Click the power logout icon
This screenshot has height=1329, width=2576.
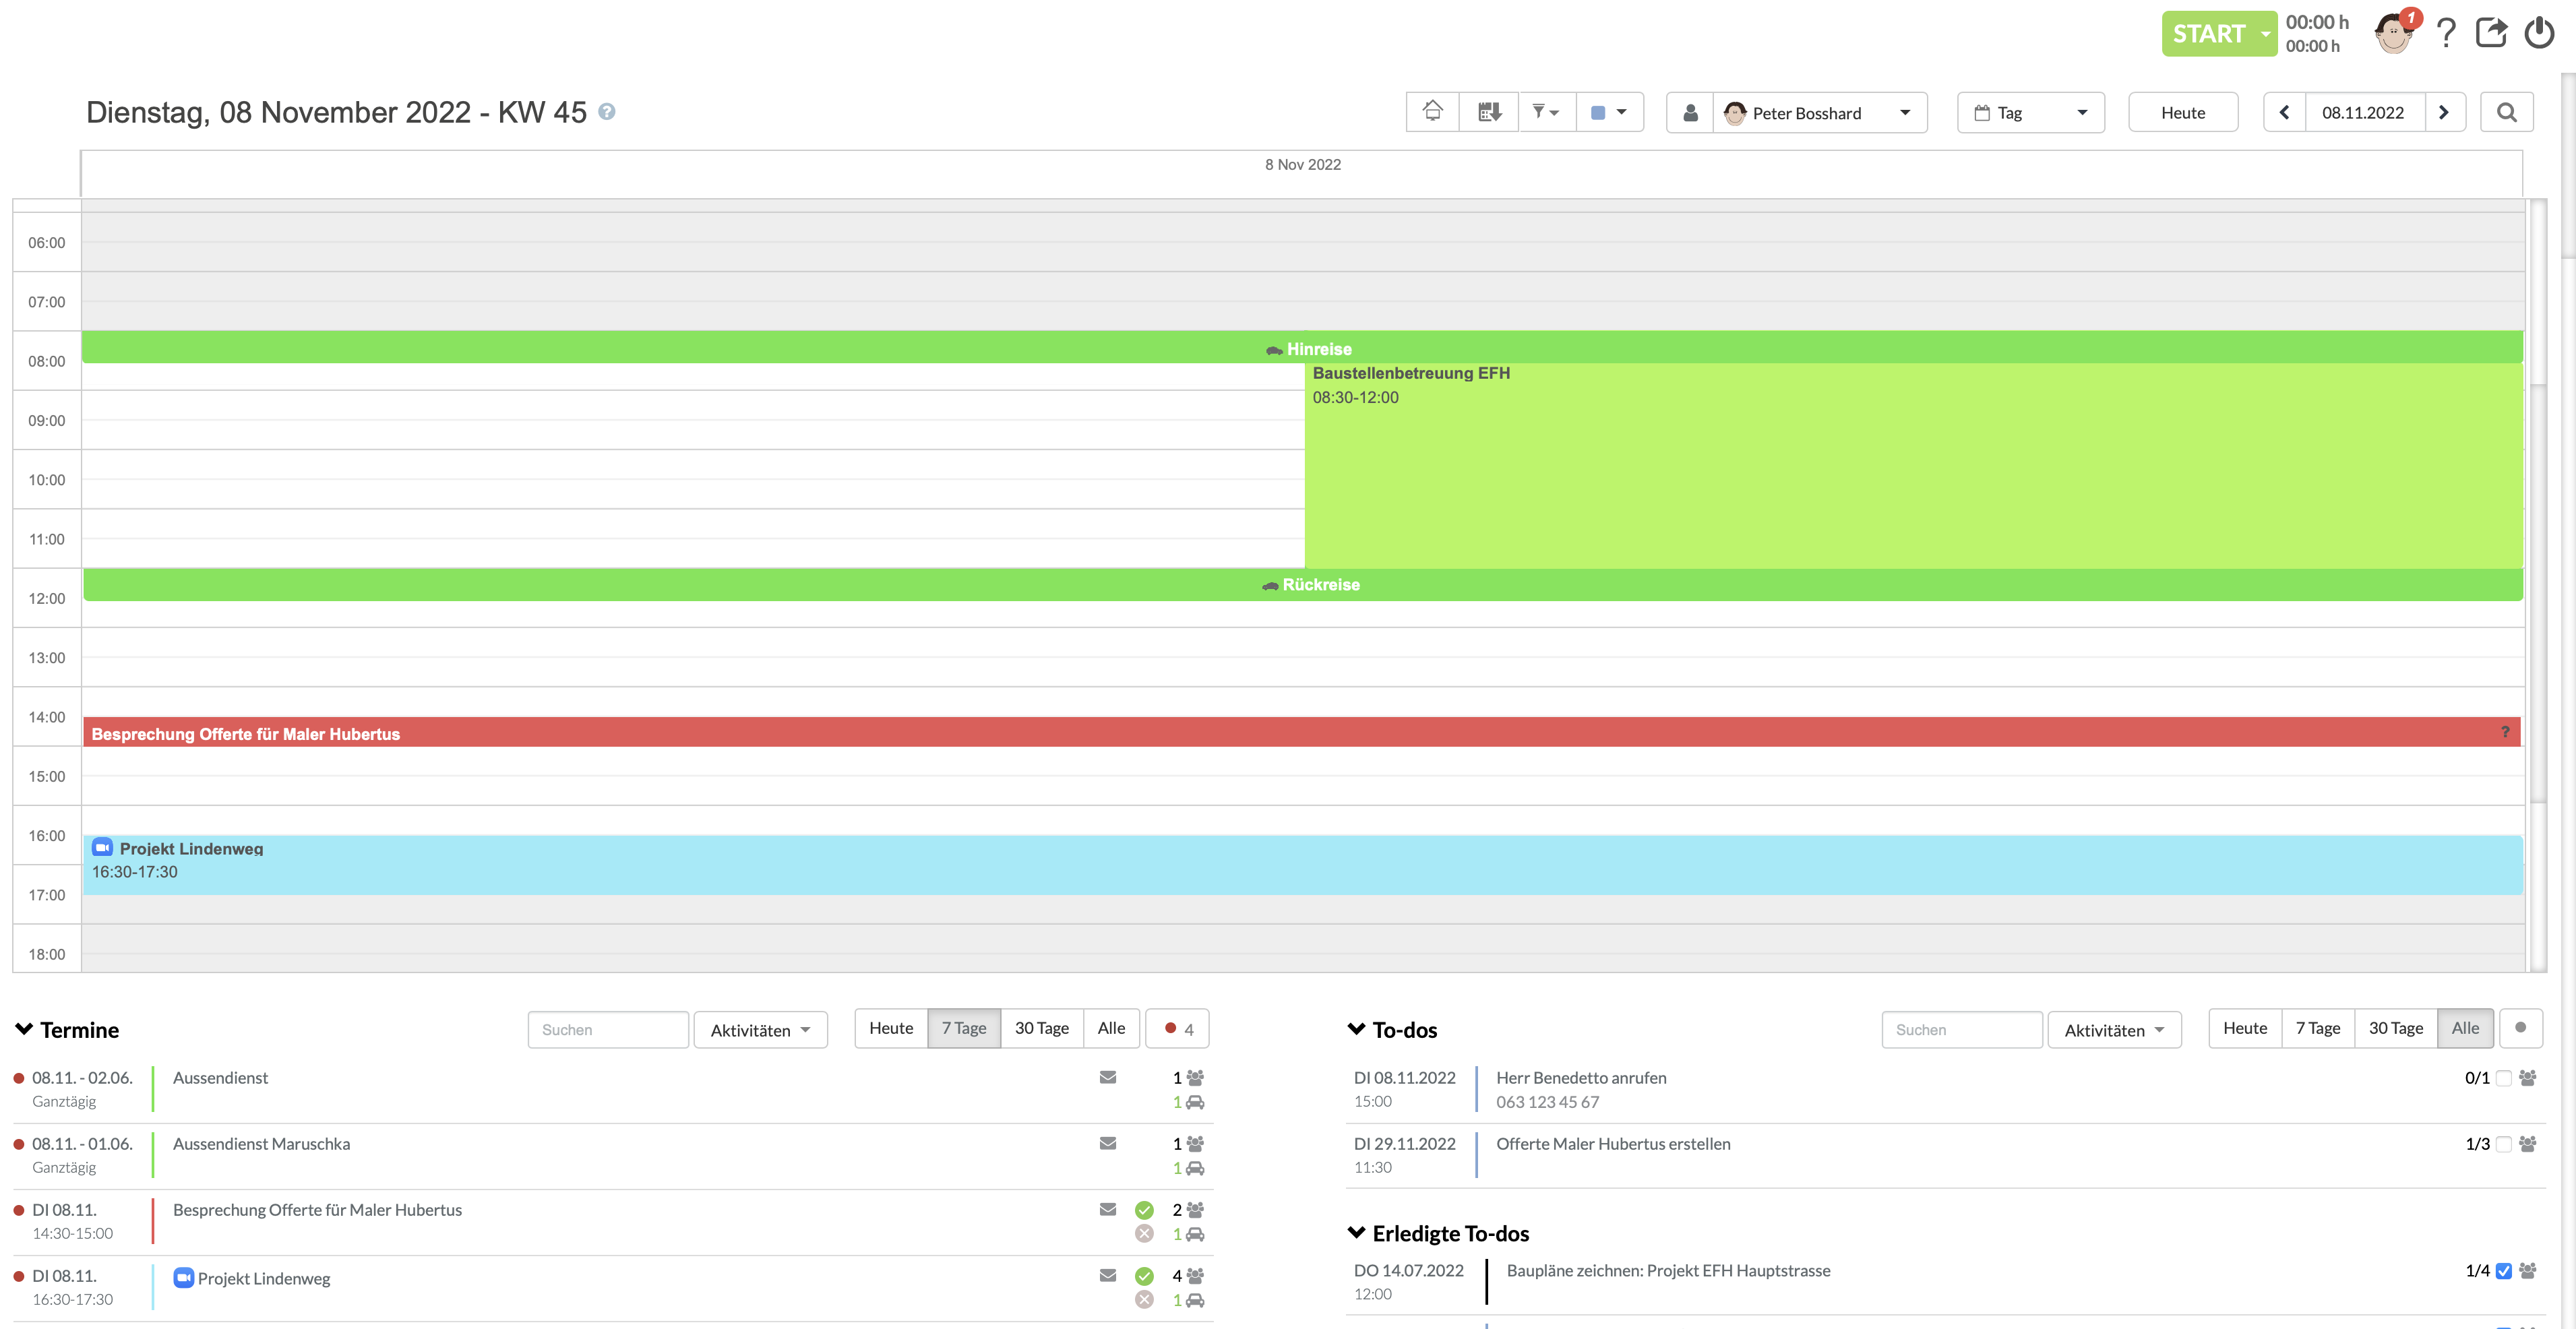pyautogui.click(x=2538, y=34)
